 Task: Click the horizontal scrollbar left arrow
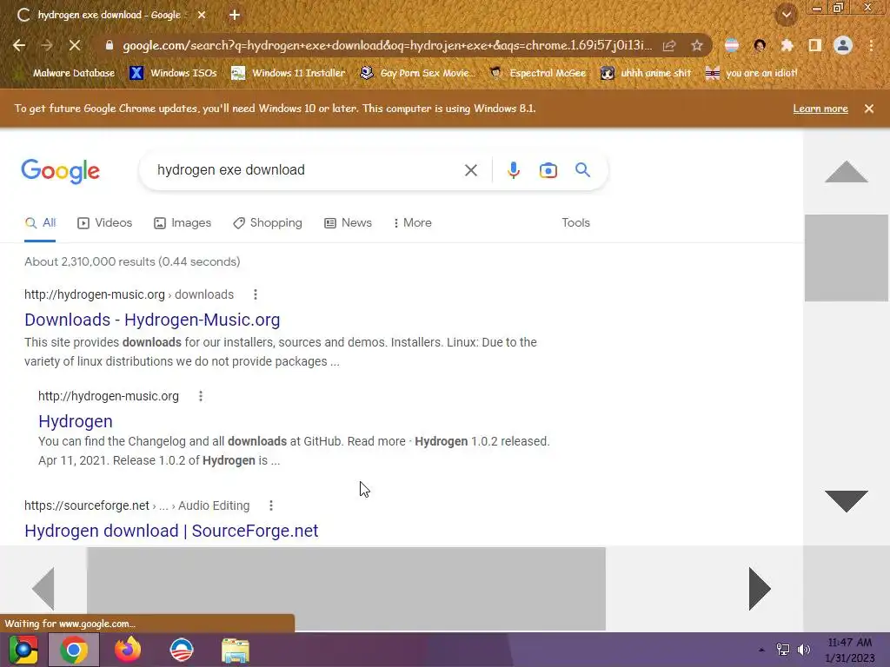(43, 589)
